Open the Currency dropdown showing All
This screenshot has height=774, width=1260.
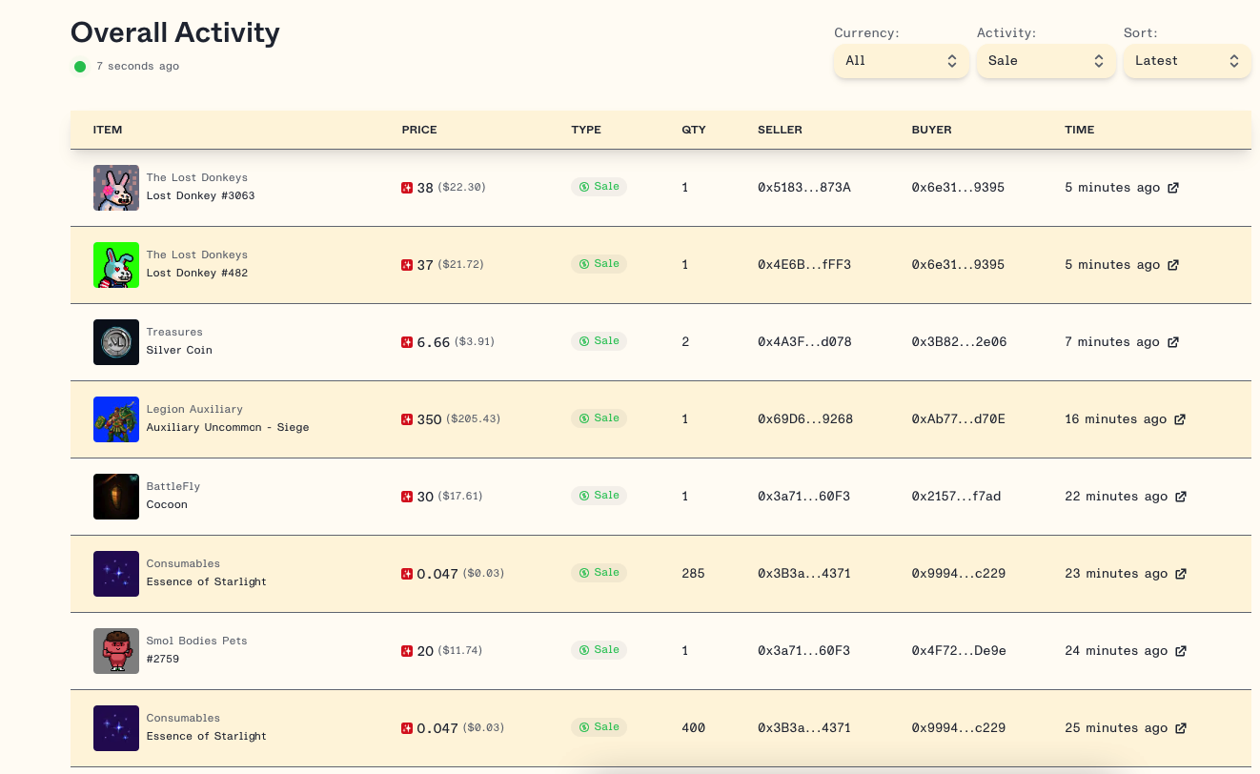pos(901,61)
